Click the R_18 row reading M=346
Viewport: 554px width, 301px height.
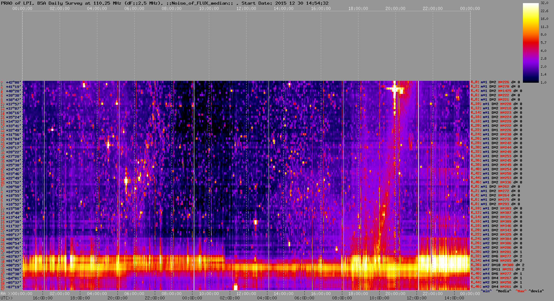coord(496,226)
